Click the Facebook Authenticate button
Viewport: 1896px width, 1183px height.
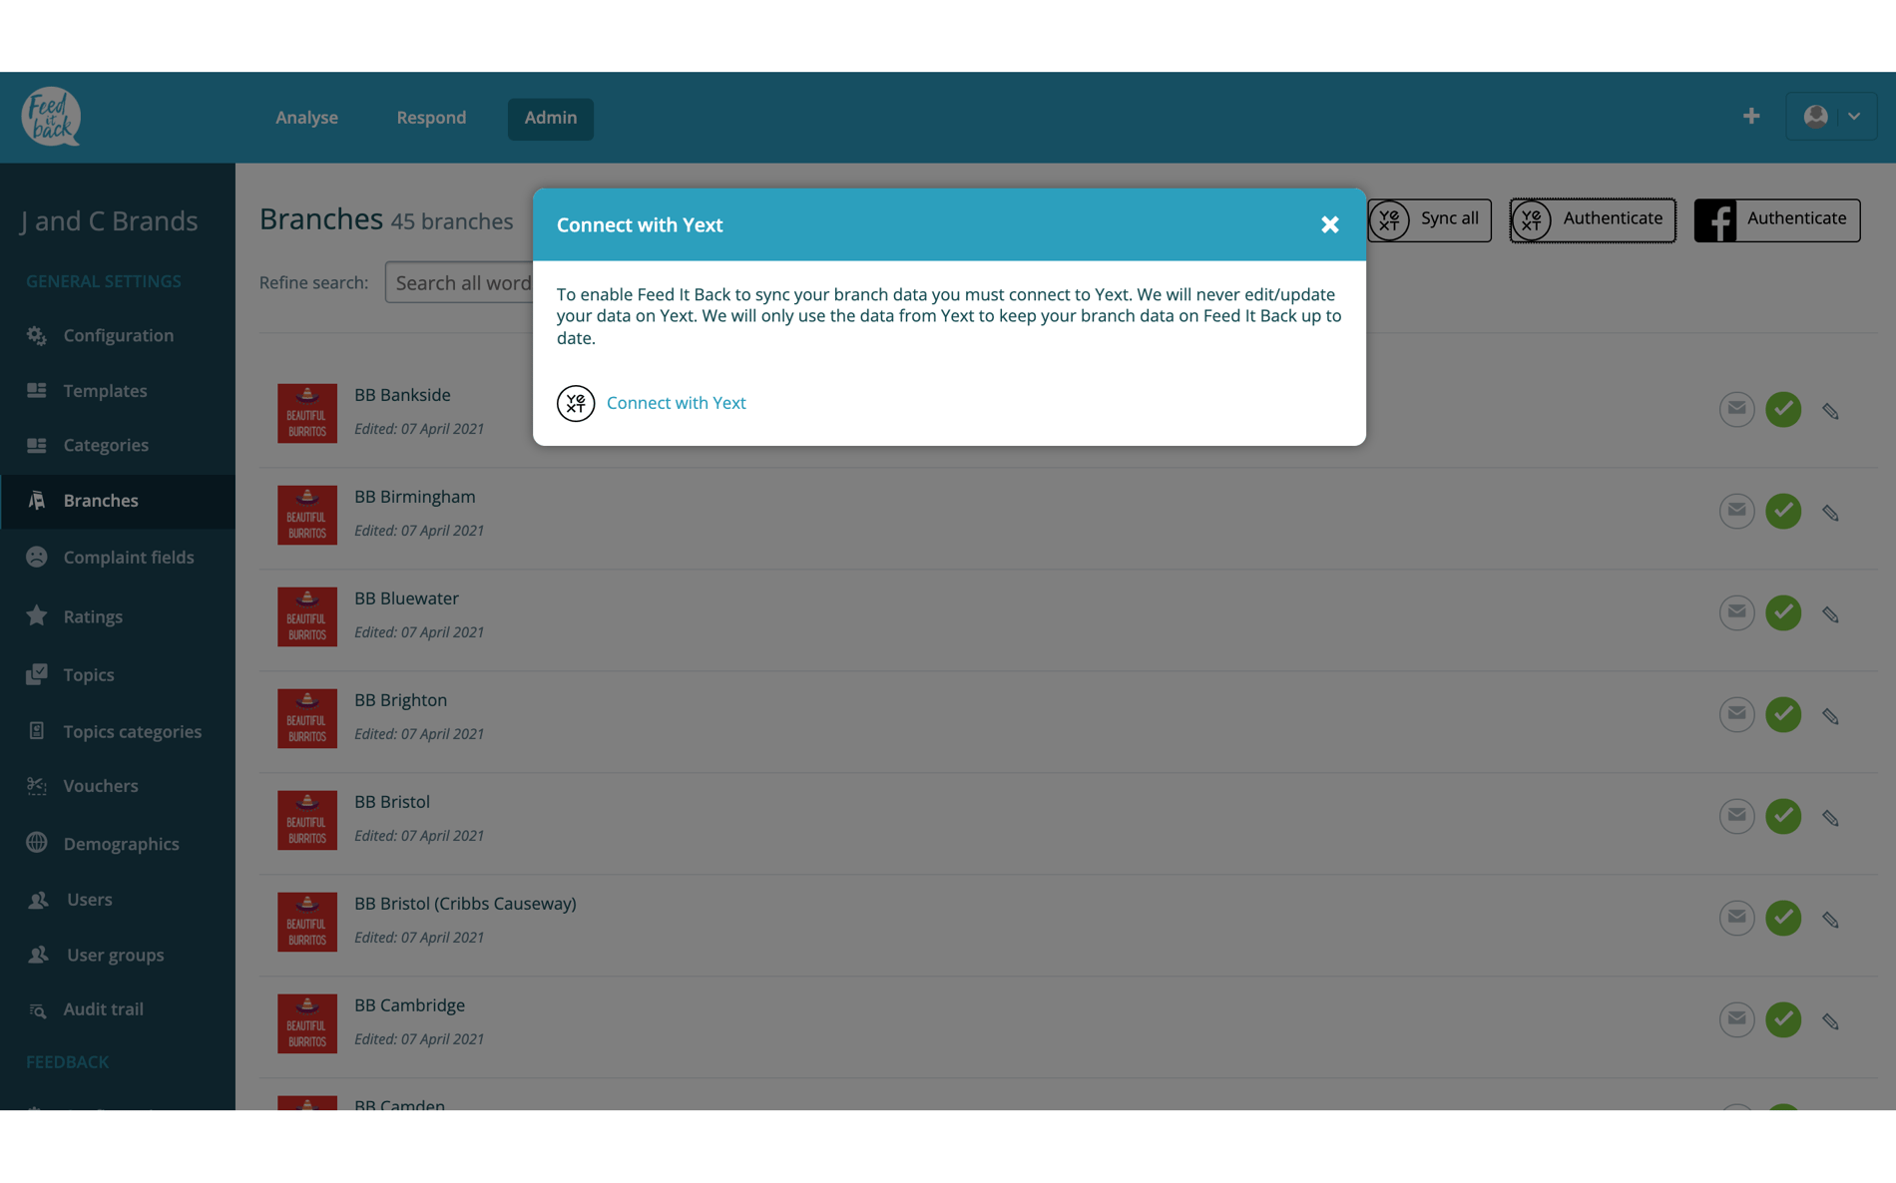(1776, 219)
